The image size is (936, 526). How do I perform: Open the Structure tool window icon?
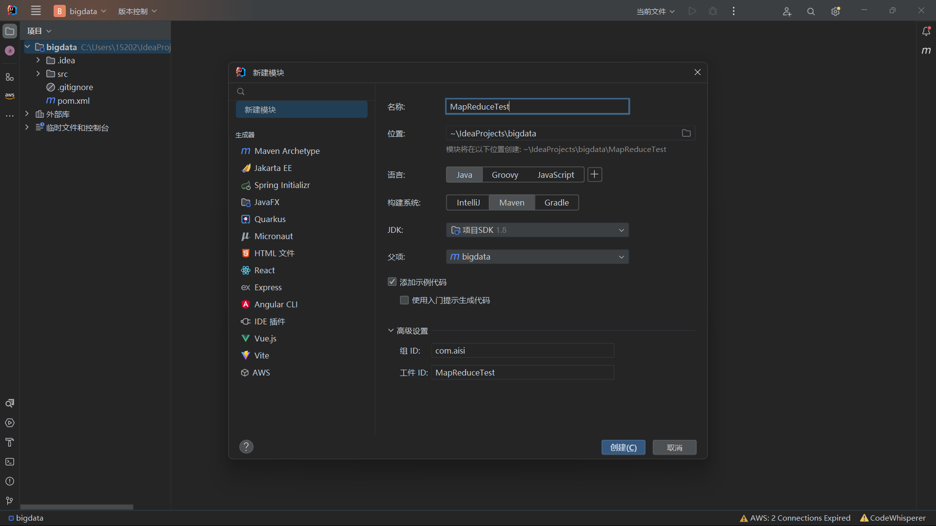[x=10, y=77]
